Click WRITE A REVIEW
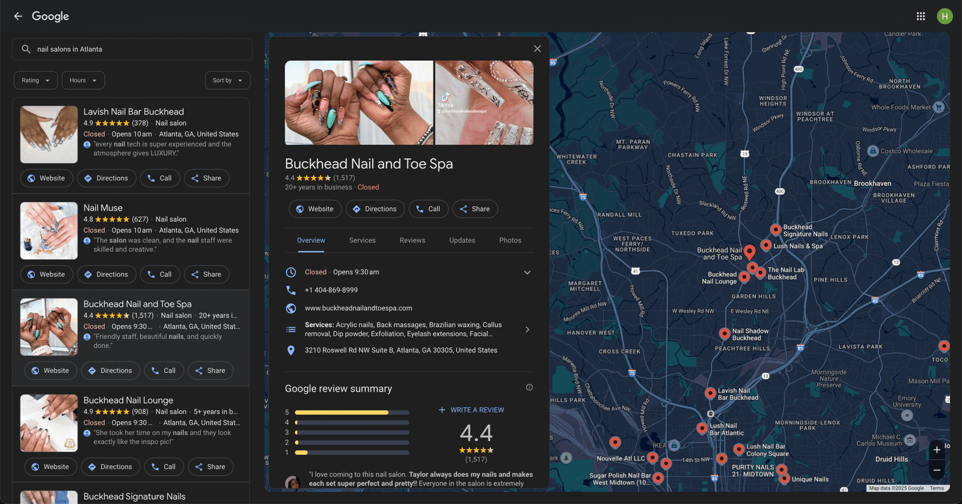 [x=471, y=410]
